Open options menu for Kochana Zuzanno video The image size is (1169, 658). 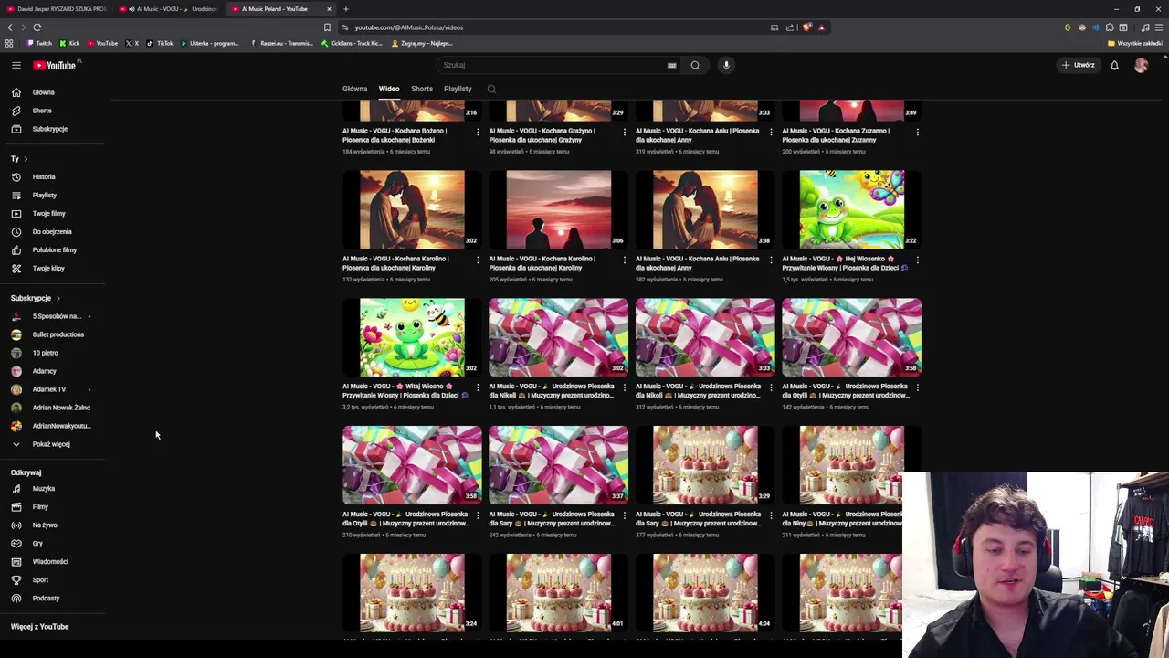pyautogui.click(x=917, y=132)
